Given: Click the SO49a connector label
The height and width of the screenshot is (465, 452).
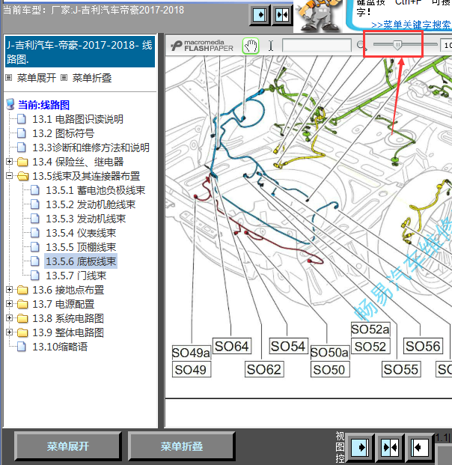Looking at the screenshot, I should tap(191, 353).
